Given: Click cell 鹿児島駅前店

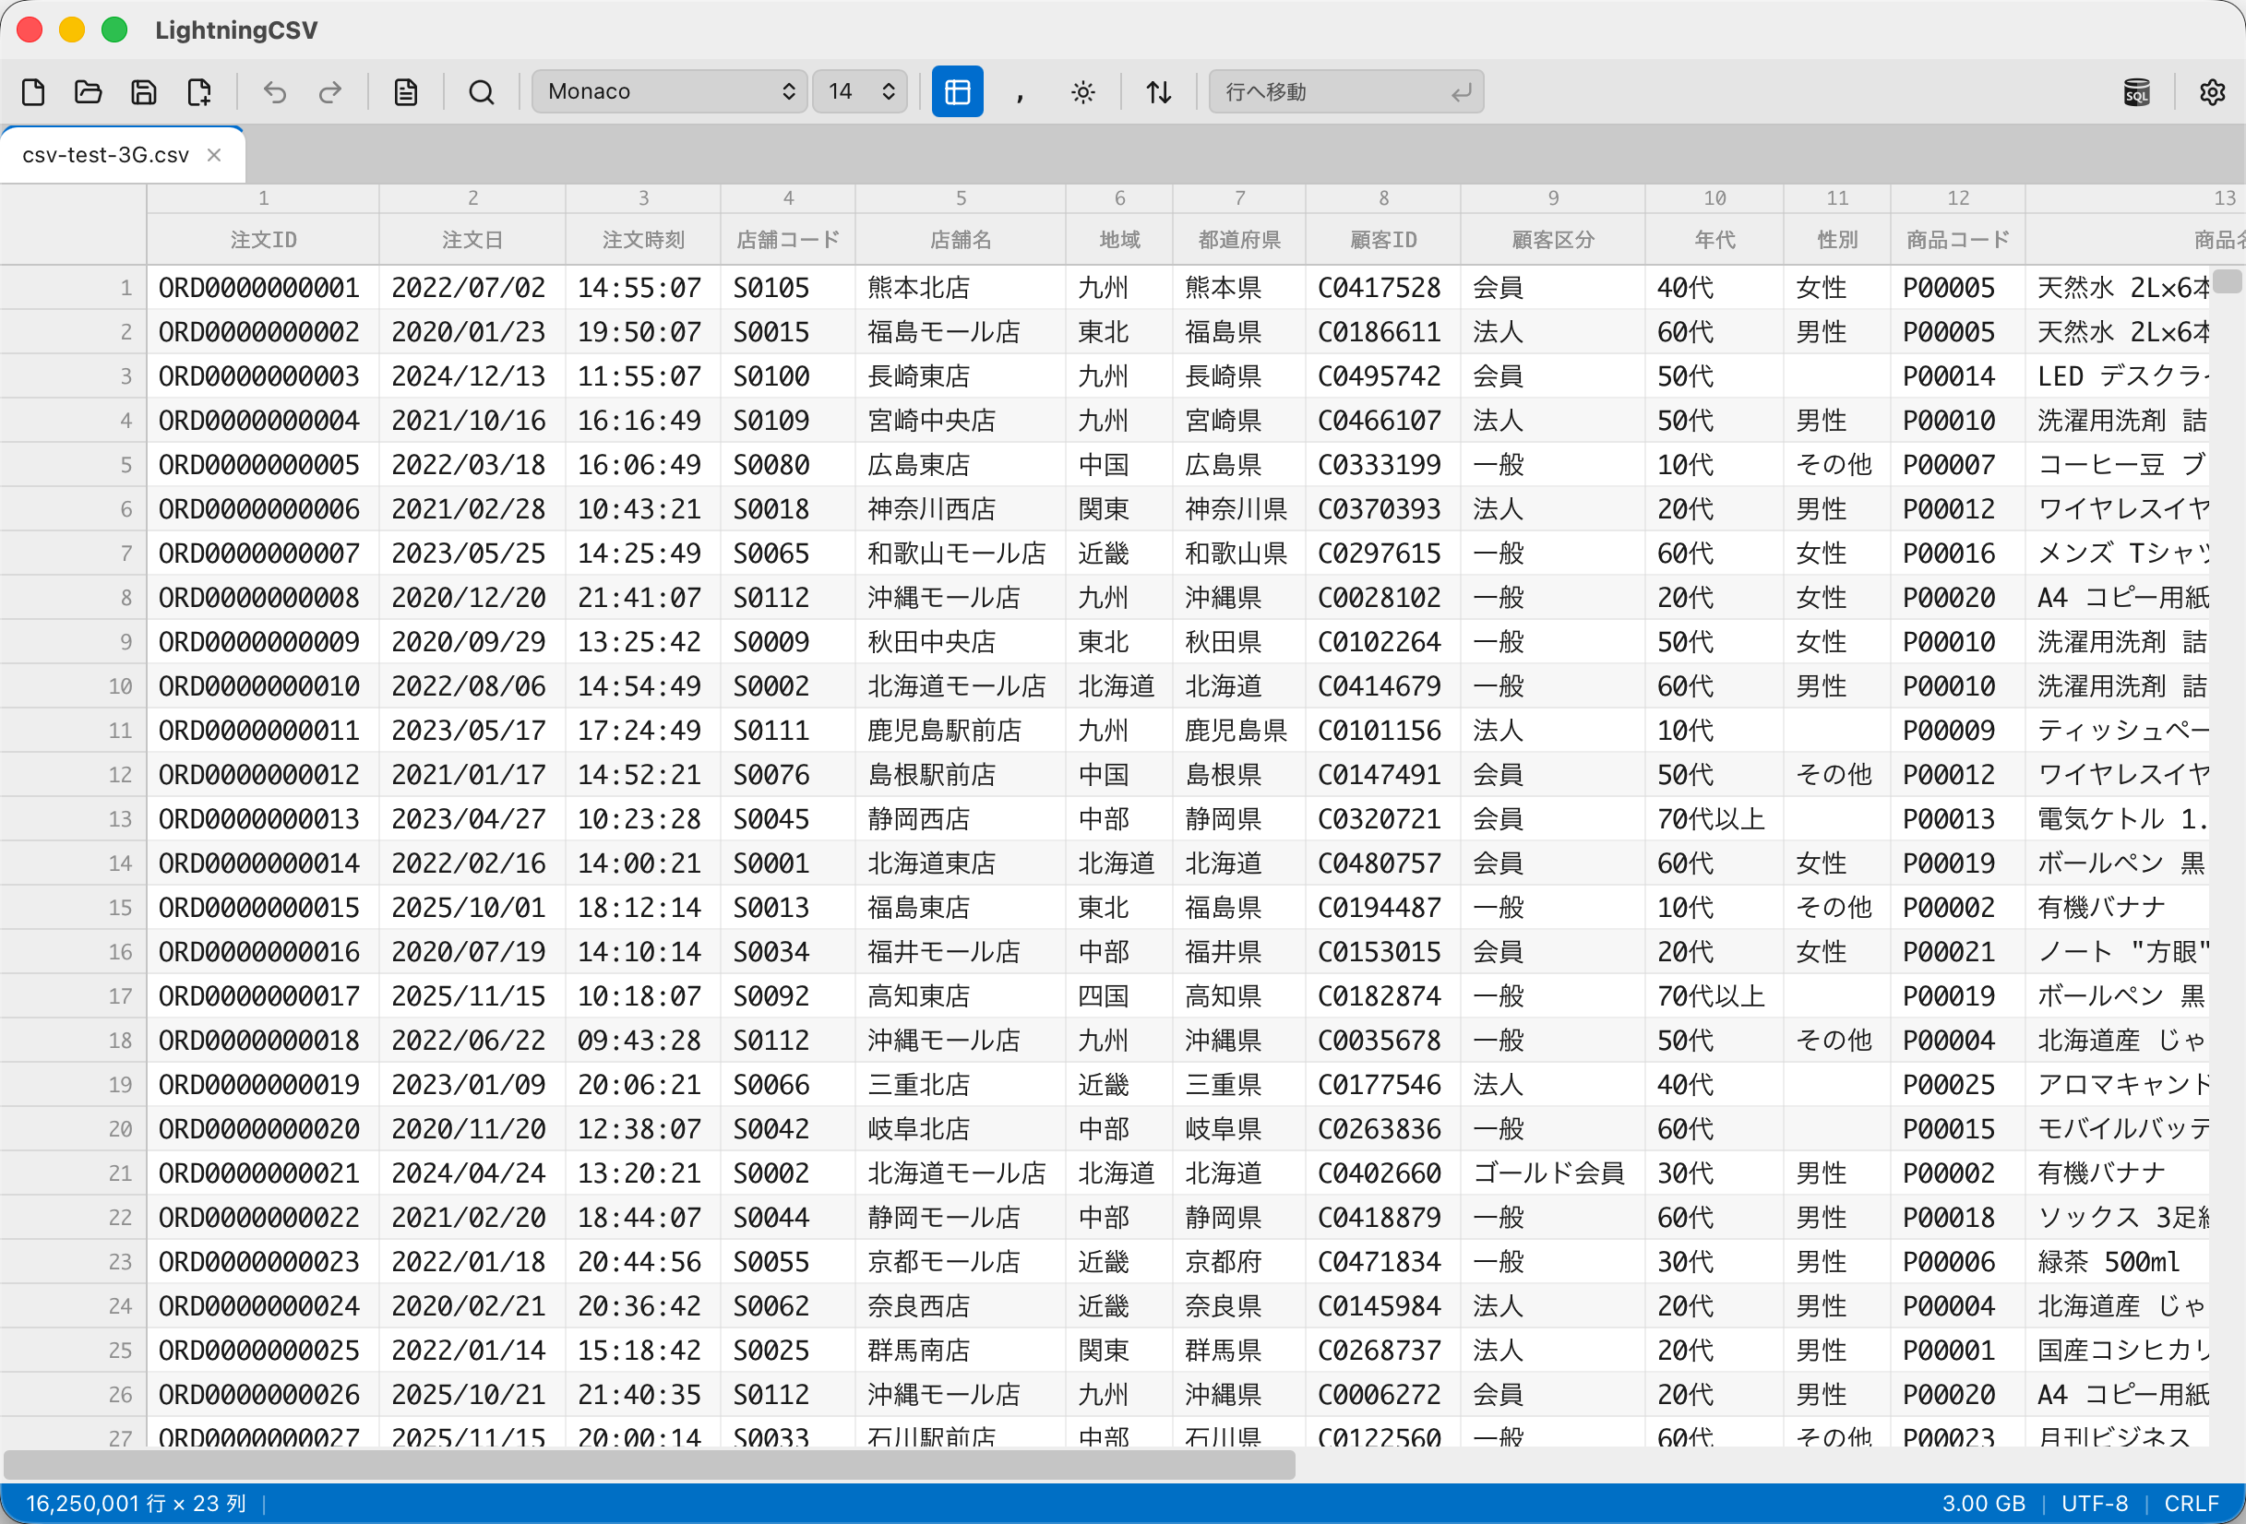Looking at the screenshot, I should pyautogui.click(x=961, y=731).
